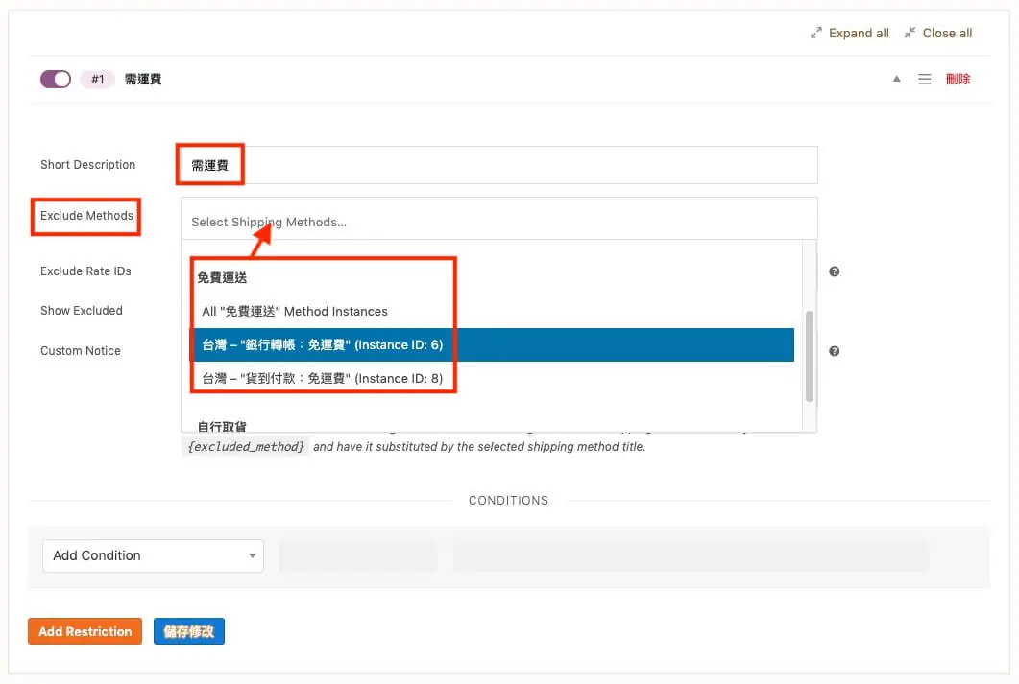This screenshot has width=1019, height=684.
Task: Open the Add Condition dropdown
Action: (153, 556)
